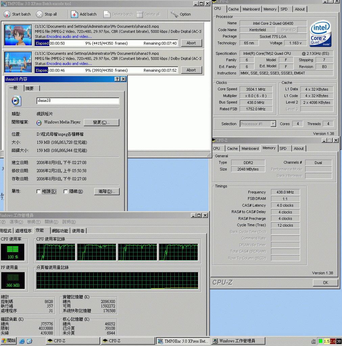This screenshot has width=342, height=346.
Task: Switch to TMPGEnc 3.0 XPress taskbar button
Action: coord(183,341)
